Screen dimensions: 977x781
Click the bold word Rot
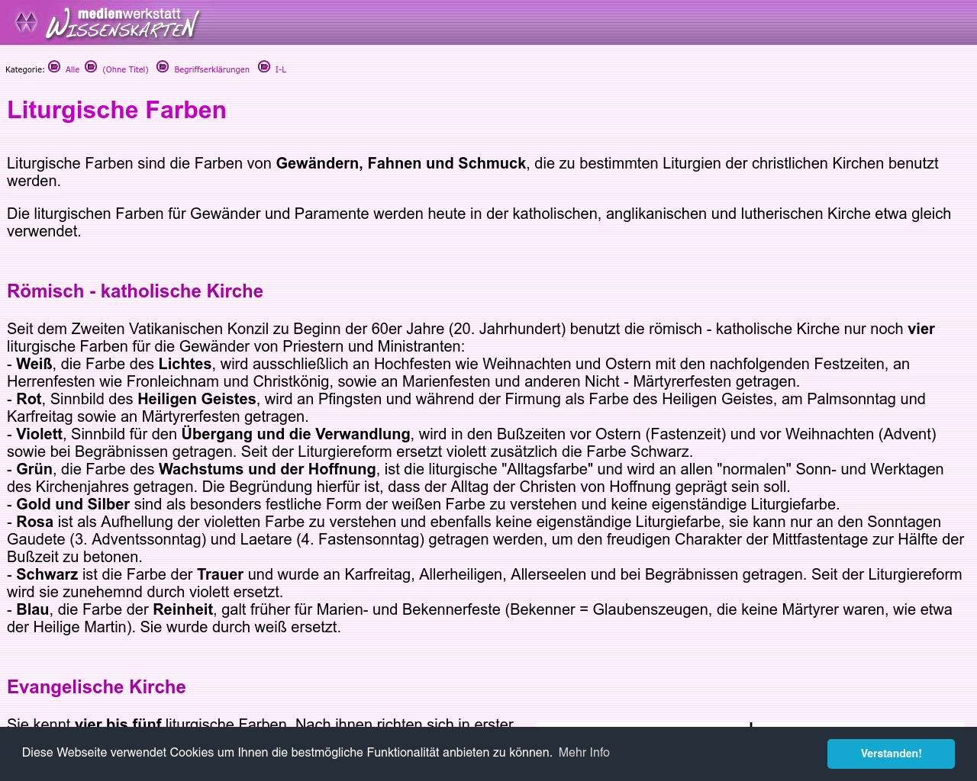click(x=29, y=399)
